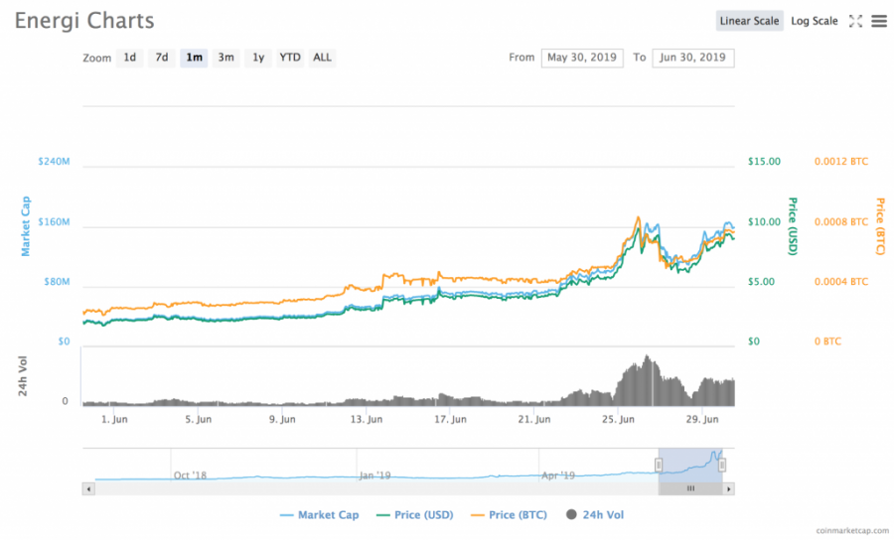Toggle Price (USD) series in legend

tap(415, 515)
